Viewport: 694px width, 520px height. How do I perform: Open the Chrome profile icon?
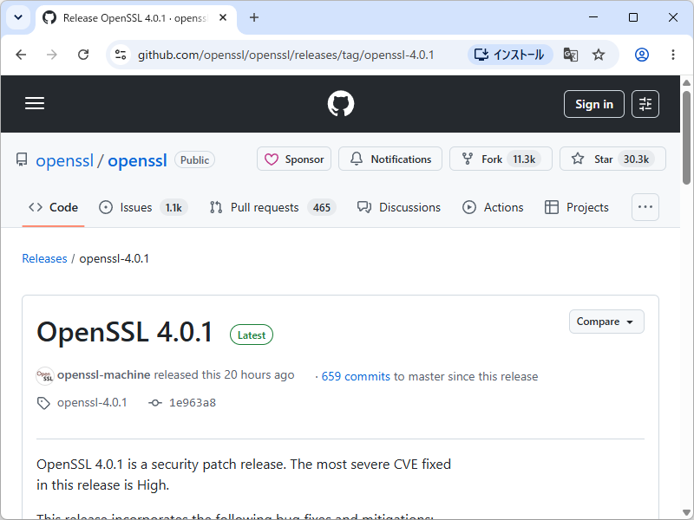tap(642, 55)
